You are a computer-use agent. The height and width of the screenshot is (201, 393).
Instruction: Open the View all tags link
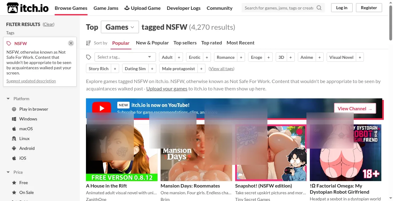(221, 69)
